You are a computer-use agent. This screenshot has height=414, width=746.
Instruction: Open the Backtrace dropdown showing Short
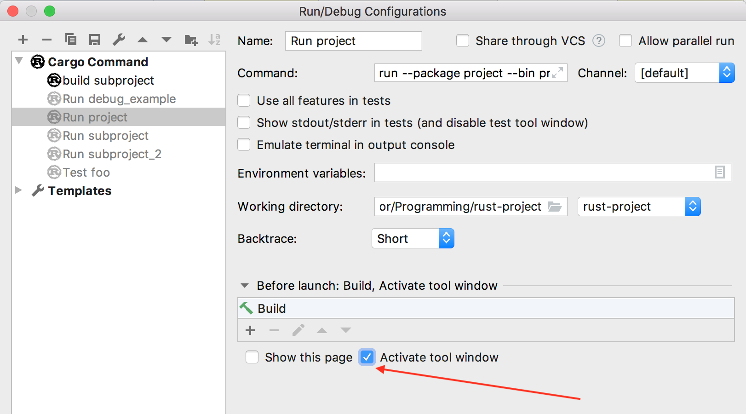pyautogui.click(x=445, y=238)
